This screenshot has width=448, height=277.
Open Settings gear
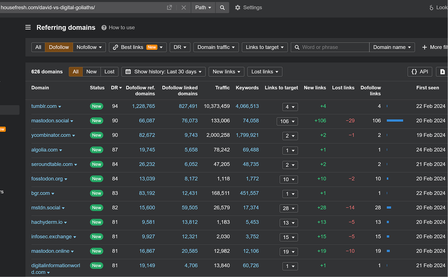(238, 7)
